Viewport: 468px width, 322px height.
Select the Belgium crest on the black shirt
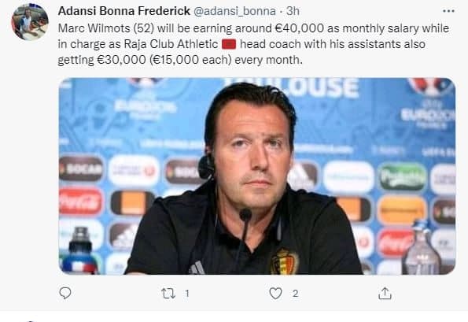pyautogui.click(x=284, y=261)
